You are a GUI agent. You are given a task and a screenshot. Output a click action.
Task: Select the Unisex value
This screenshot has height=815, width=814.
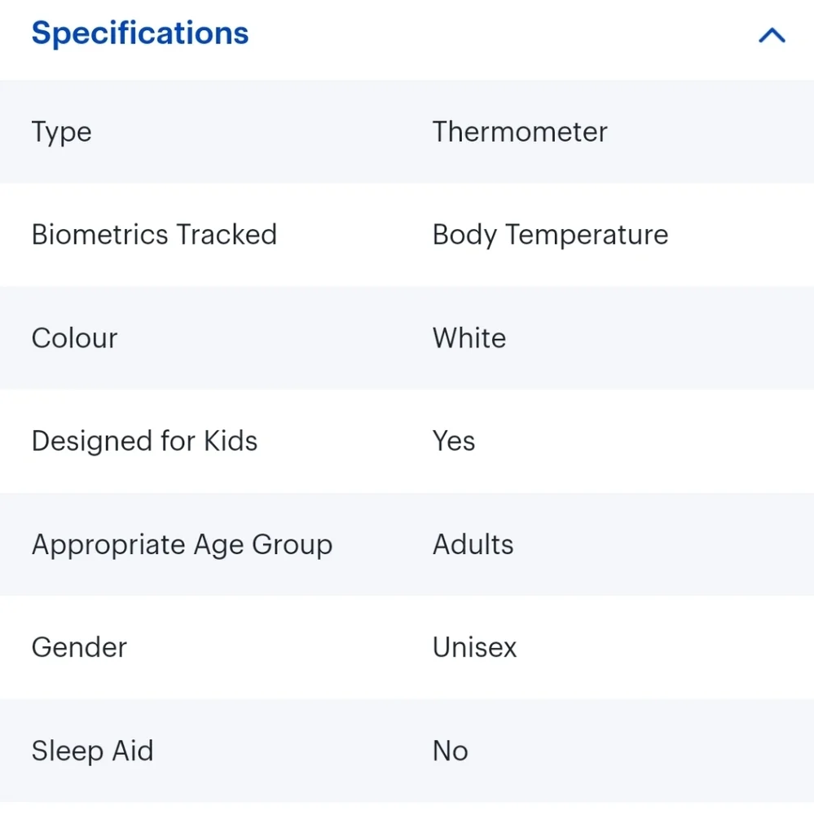point(474,648)
